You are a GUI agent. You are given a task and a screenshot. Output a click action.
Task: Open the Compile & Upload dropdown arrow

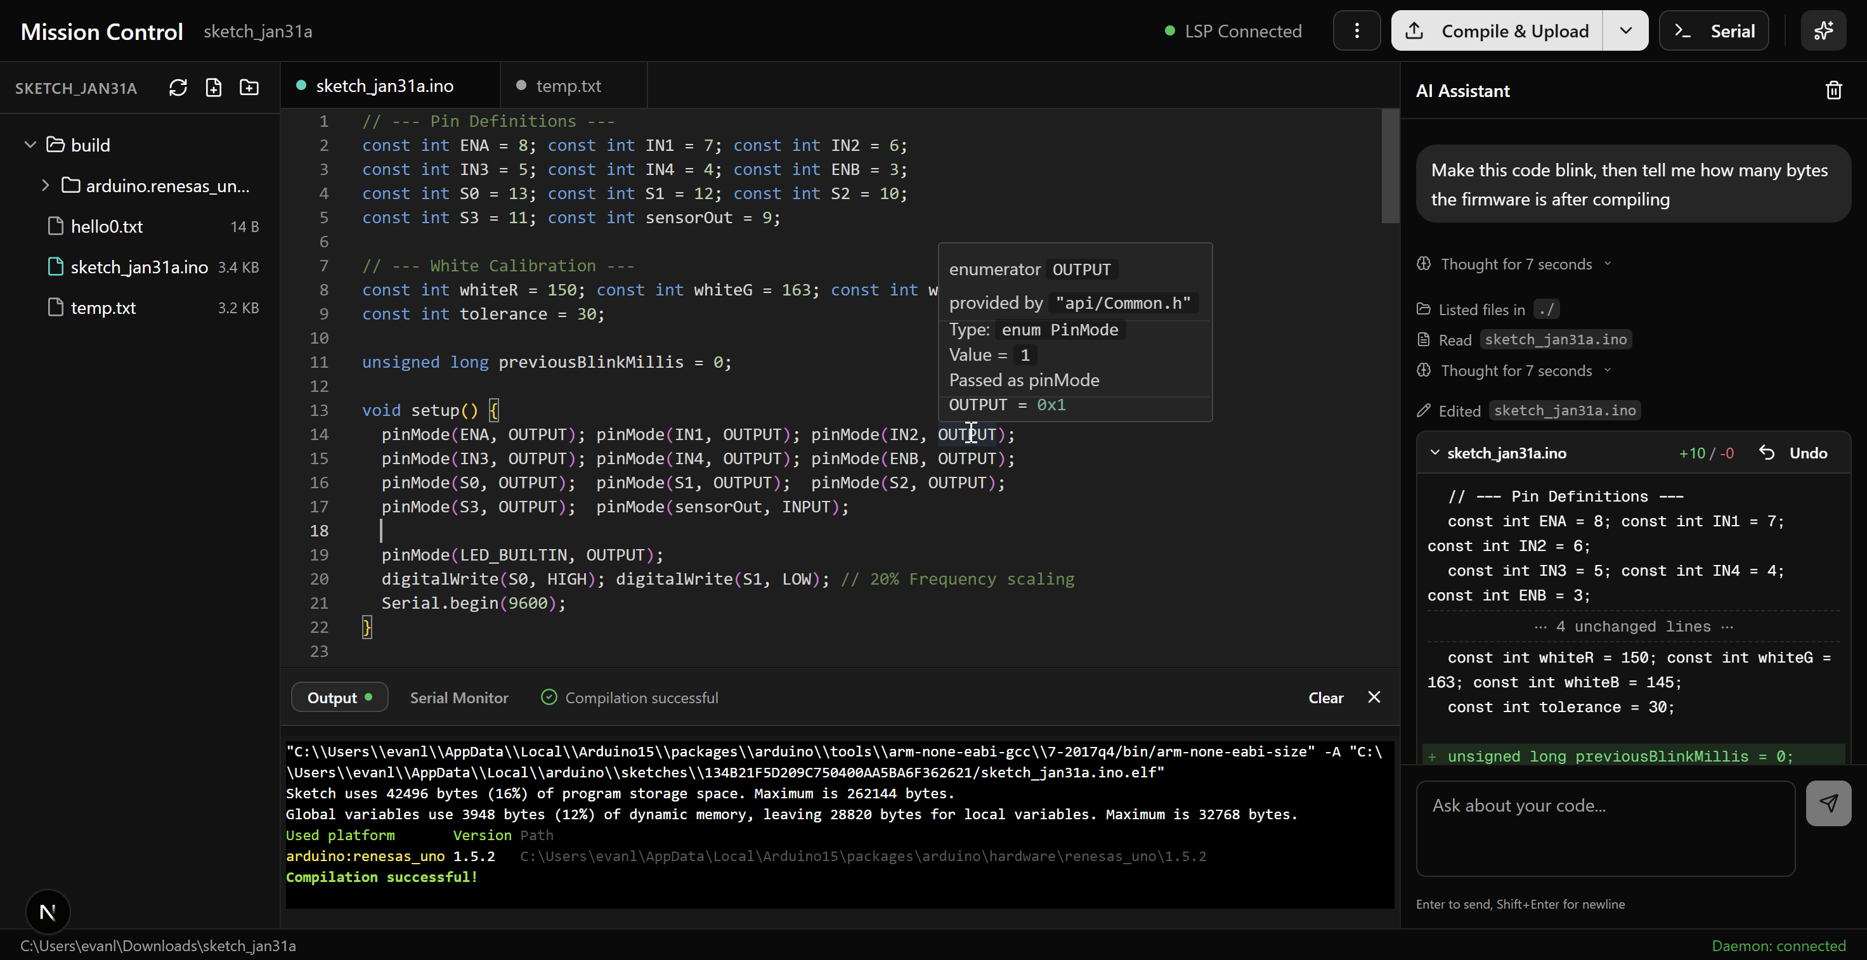(x=1625, y=31)
